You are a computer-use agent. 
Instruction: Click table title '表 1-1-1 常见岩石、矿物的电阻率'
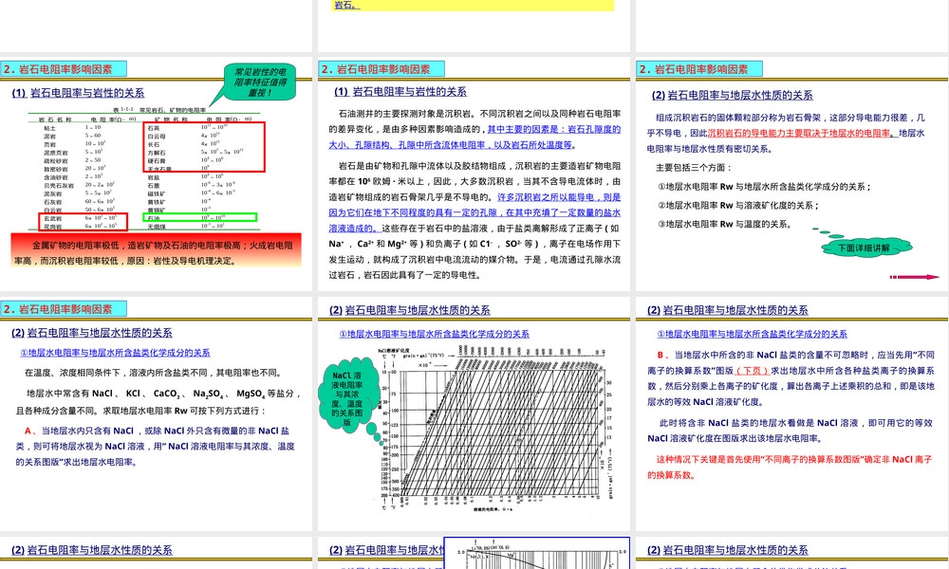point(159,109)
